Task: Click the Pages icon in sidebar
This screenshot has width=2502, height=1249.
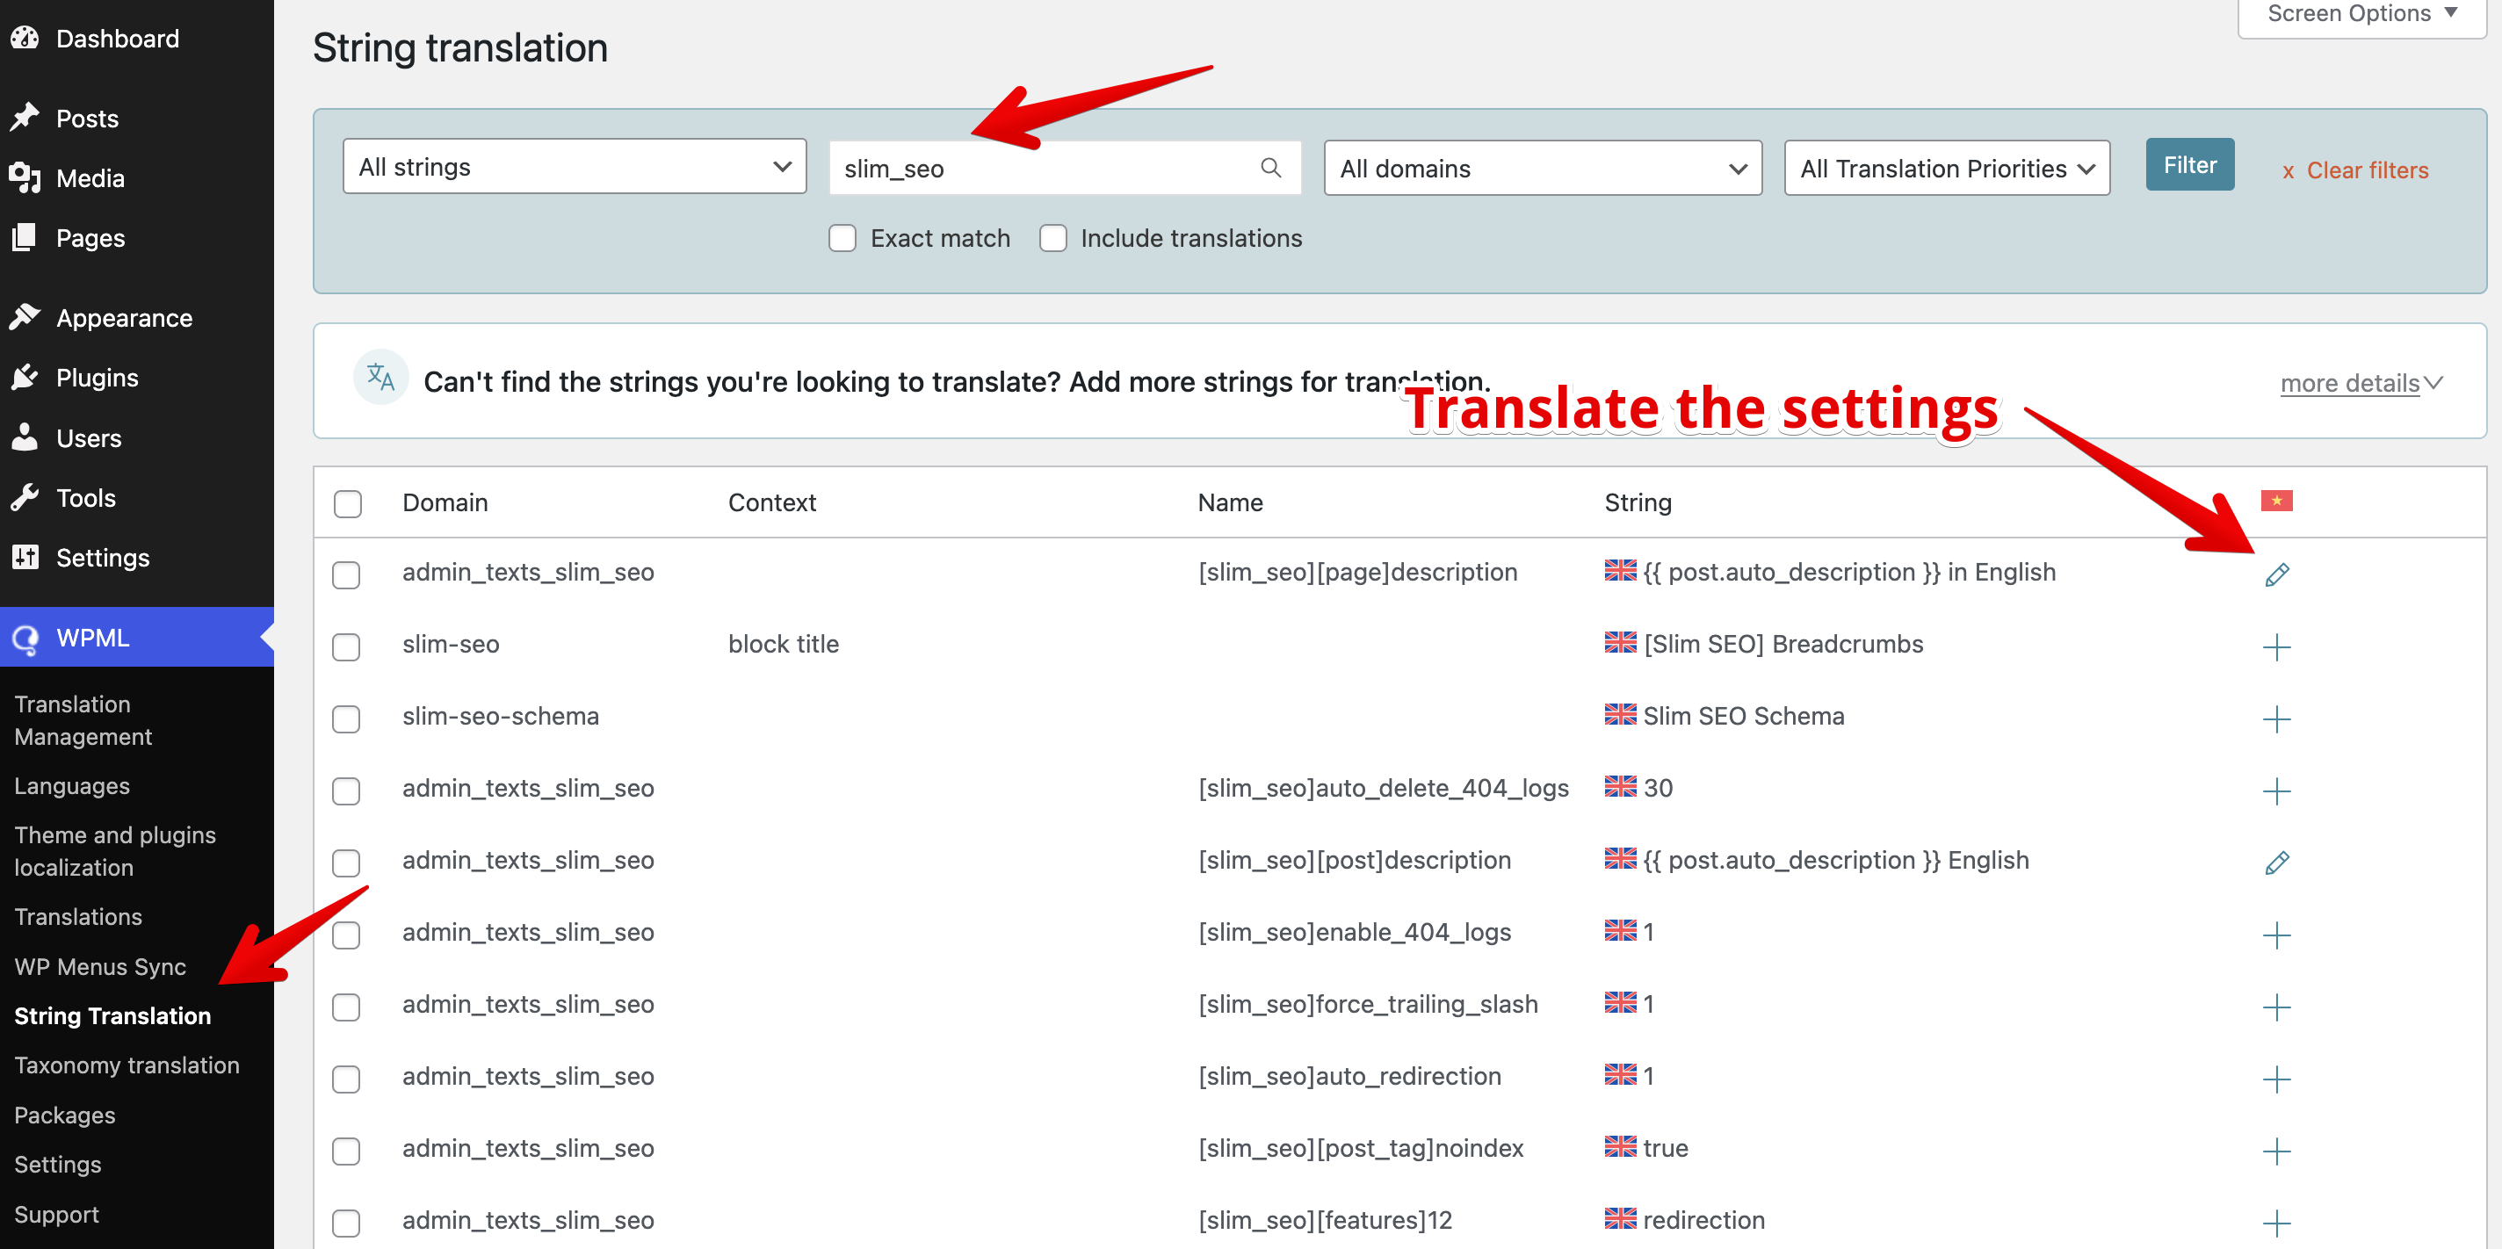Action: point(25,237)
